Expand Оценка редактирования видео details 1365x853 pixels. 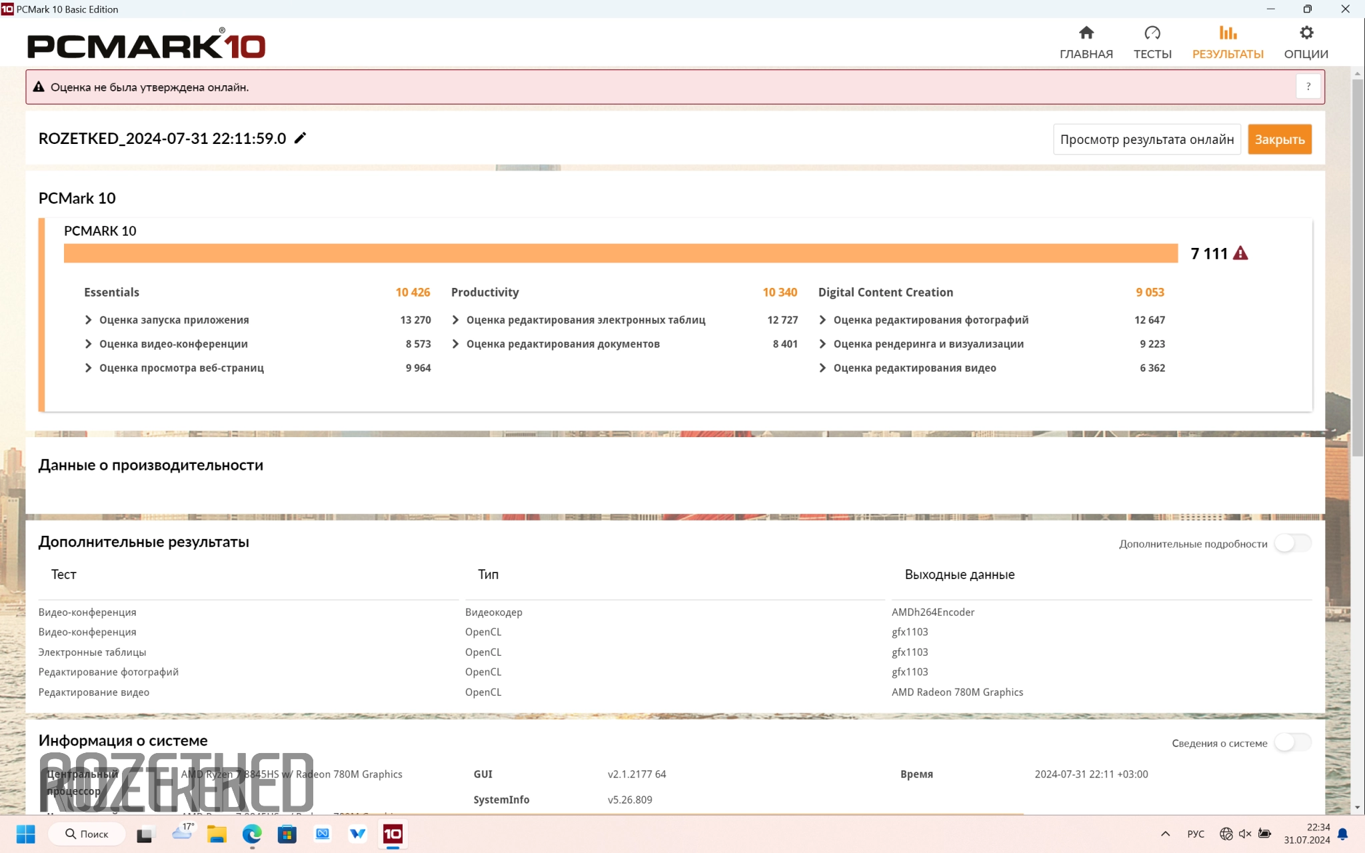(x=822, y=368)
